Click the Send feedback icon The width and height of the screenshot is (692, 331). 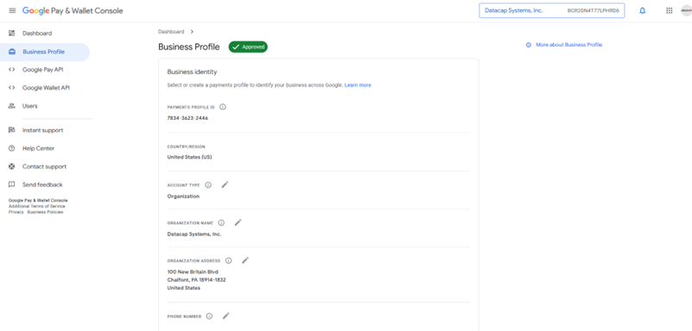[12, 184]
